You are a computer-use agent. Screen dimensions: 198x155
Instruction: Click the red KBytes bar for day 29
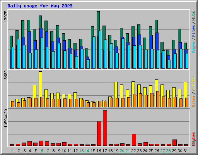coord(174,143)
